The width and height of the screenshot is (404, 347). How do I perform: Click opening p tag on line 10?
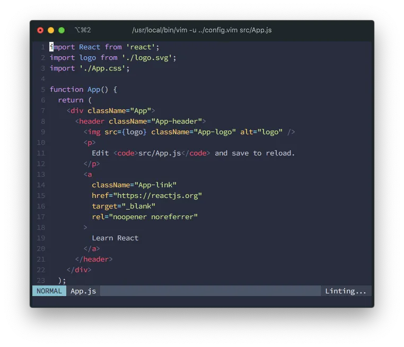click(90, 143)
